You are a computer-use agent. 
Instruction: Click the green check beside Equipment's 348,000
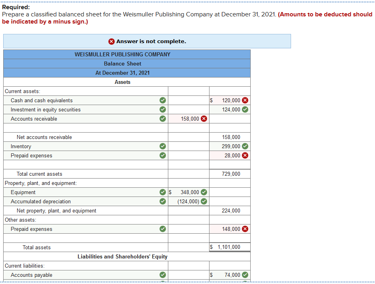204,192
